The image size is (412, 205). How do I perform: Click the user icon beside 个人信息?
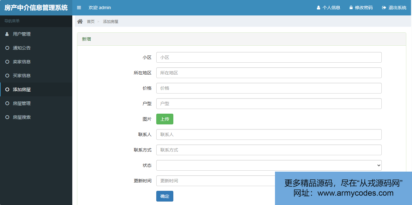click(319, 8)
